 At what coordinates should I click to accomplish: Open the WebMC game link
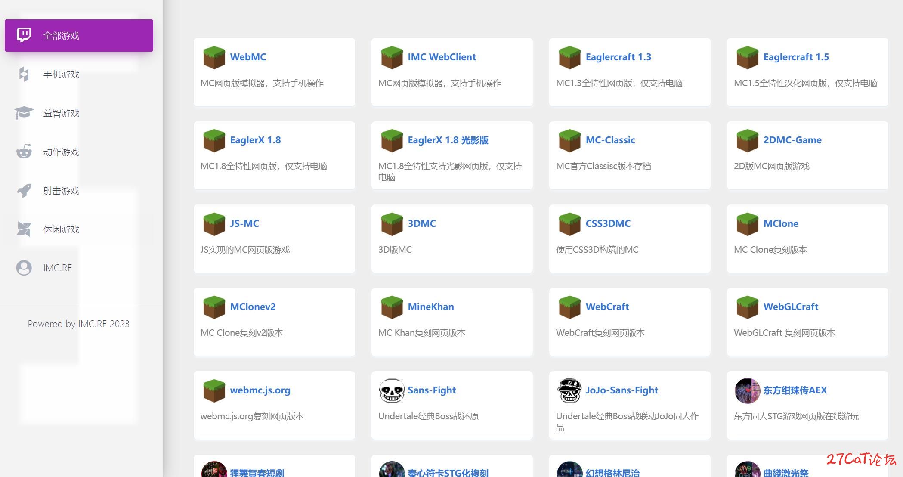[x=248, y=57]
